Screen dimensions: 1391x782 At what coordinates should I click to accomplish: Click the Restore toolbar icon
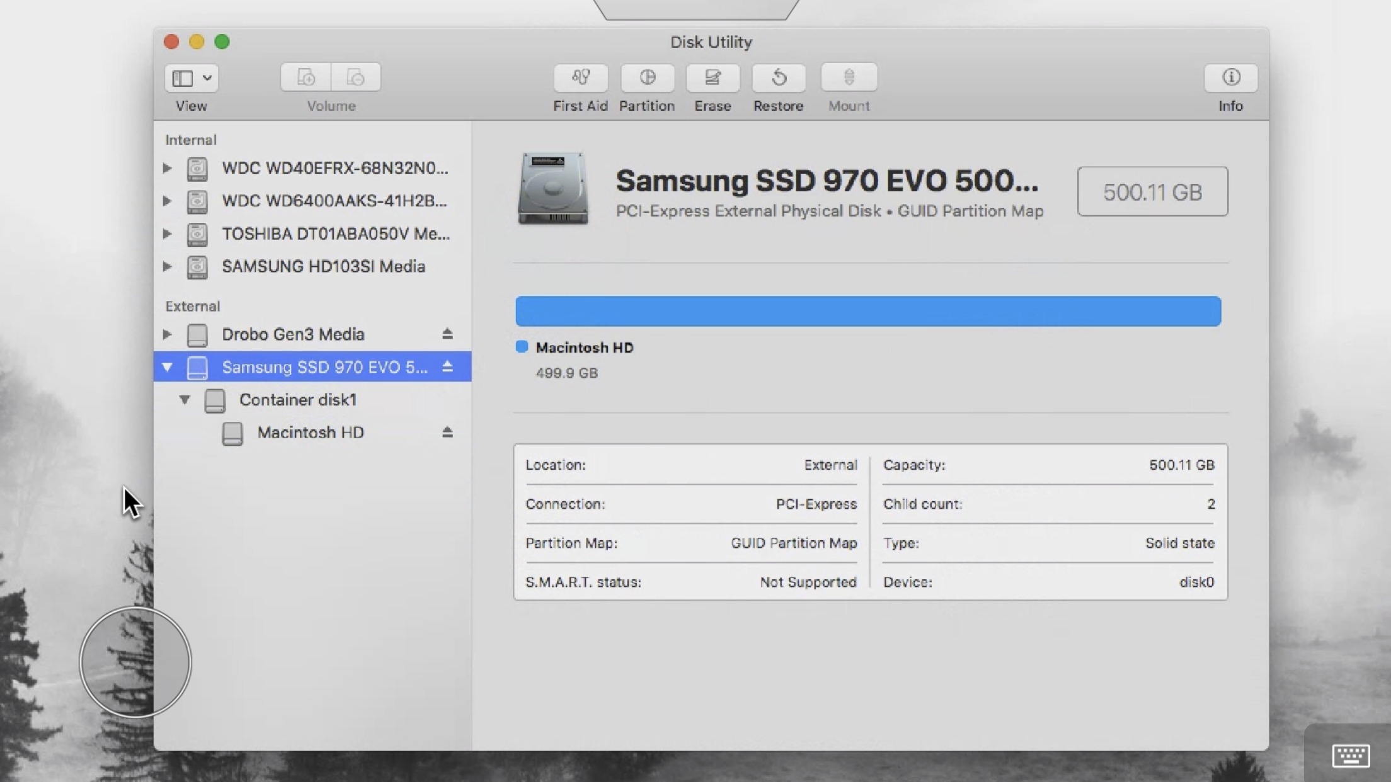click(779, 77)
